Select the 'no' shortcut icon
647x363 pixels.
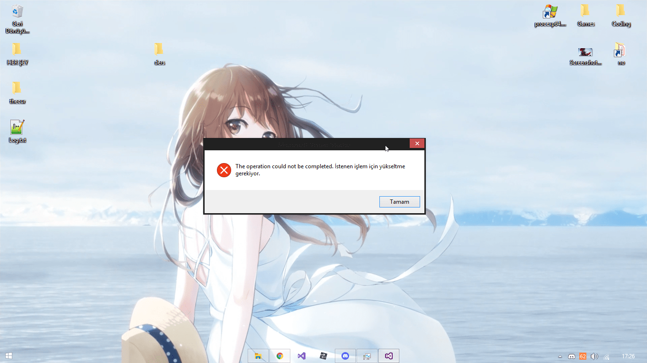point(621,54)
